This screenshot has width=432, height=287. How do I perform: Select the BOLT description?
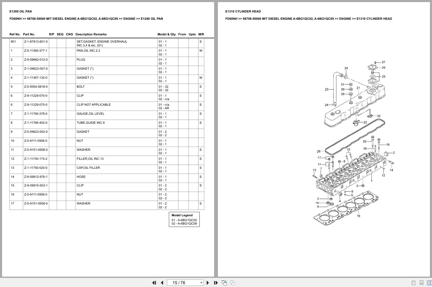pos(81,87)
